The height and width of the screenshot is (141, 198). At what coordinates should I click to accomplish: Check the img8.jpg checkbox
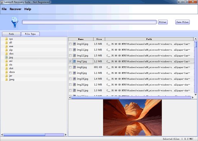tap(70, 67)
